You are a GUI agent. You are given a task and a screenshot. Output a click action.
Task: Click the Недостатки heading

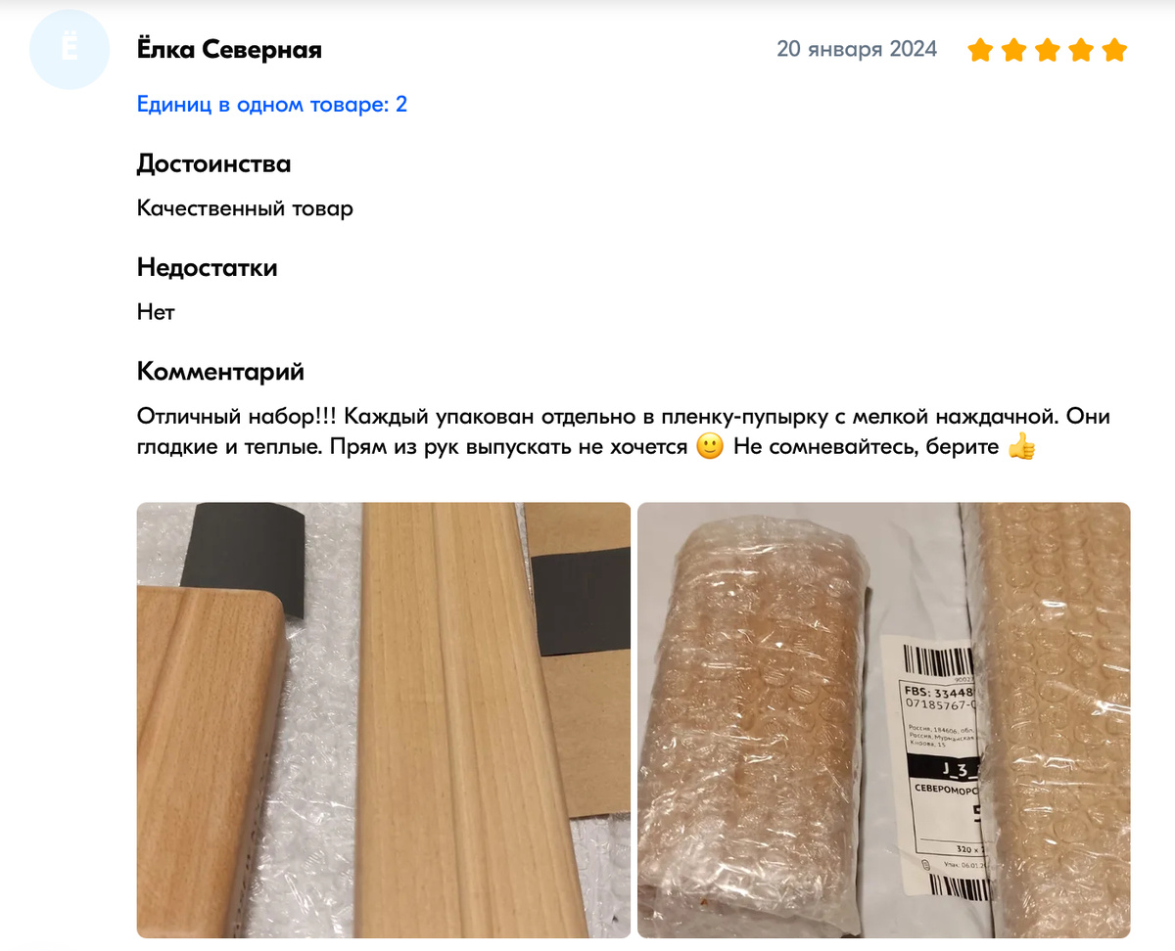[x=208, y=267]
